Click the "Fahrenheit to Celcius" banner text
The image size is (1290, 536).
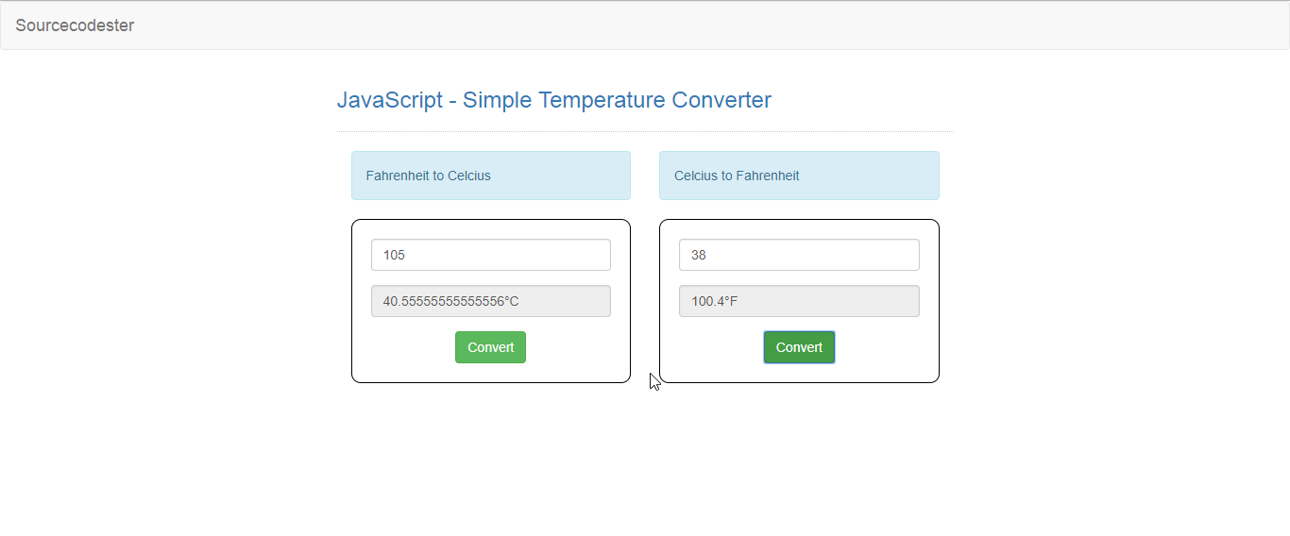[428, 176]
